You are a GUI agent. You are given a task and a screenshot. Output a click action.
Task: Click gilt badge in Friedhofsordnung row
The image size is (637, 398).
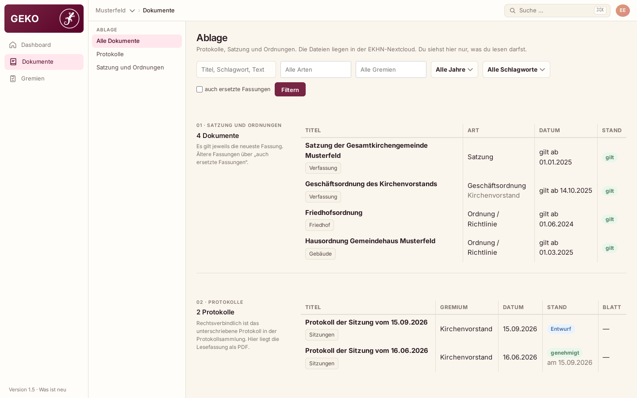[610, 219]
